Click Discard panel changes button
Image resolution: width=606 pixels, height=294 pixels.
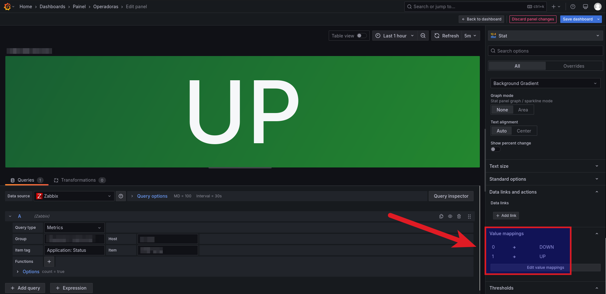[533, 19]
